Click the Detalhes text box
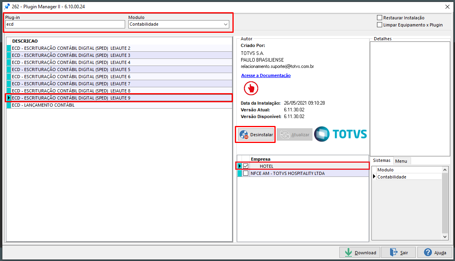Image resolution: width=455 pixels, height=261 pixels. click(x=410, y=99)
